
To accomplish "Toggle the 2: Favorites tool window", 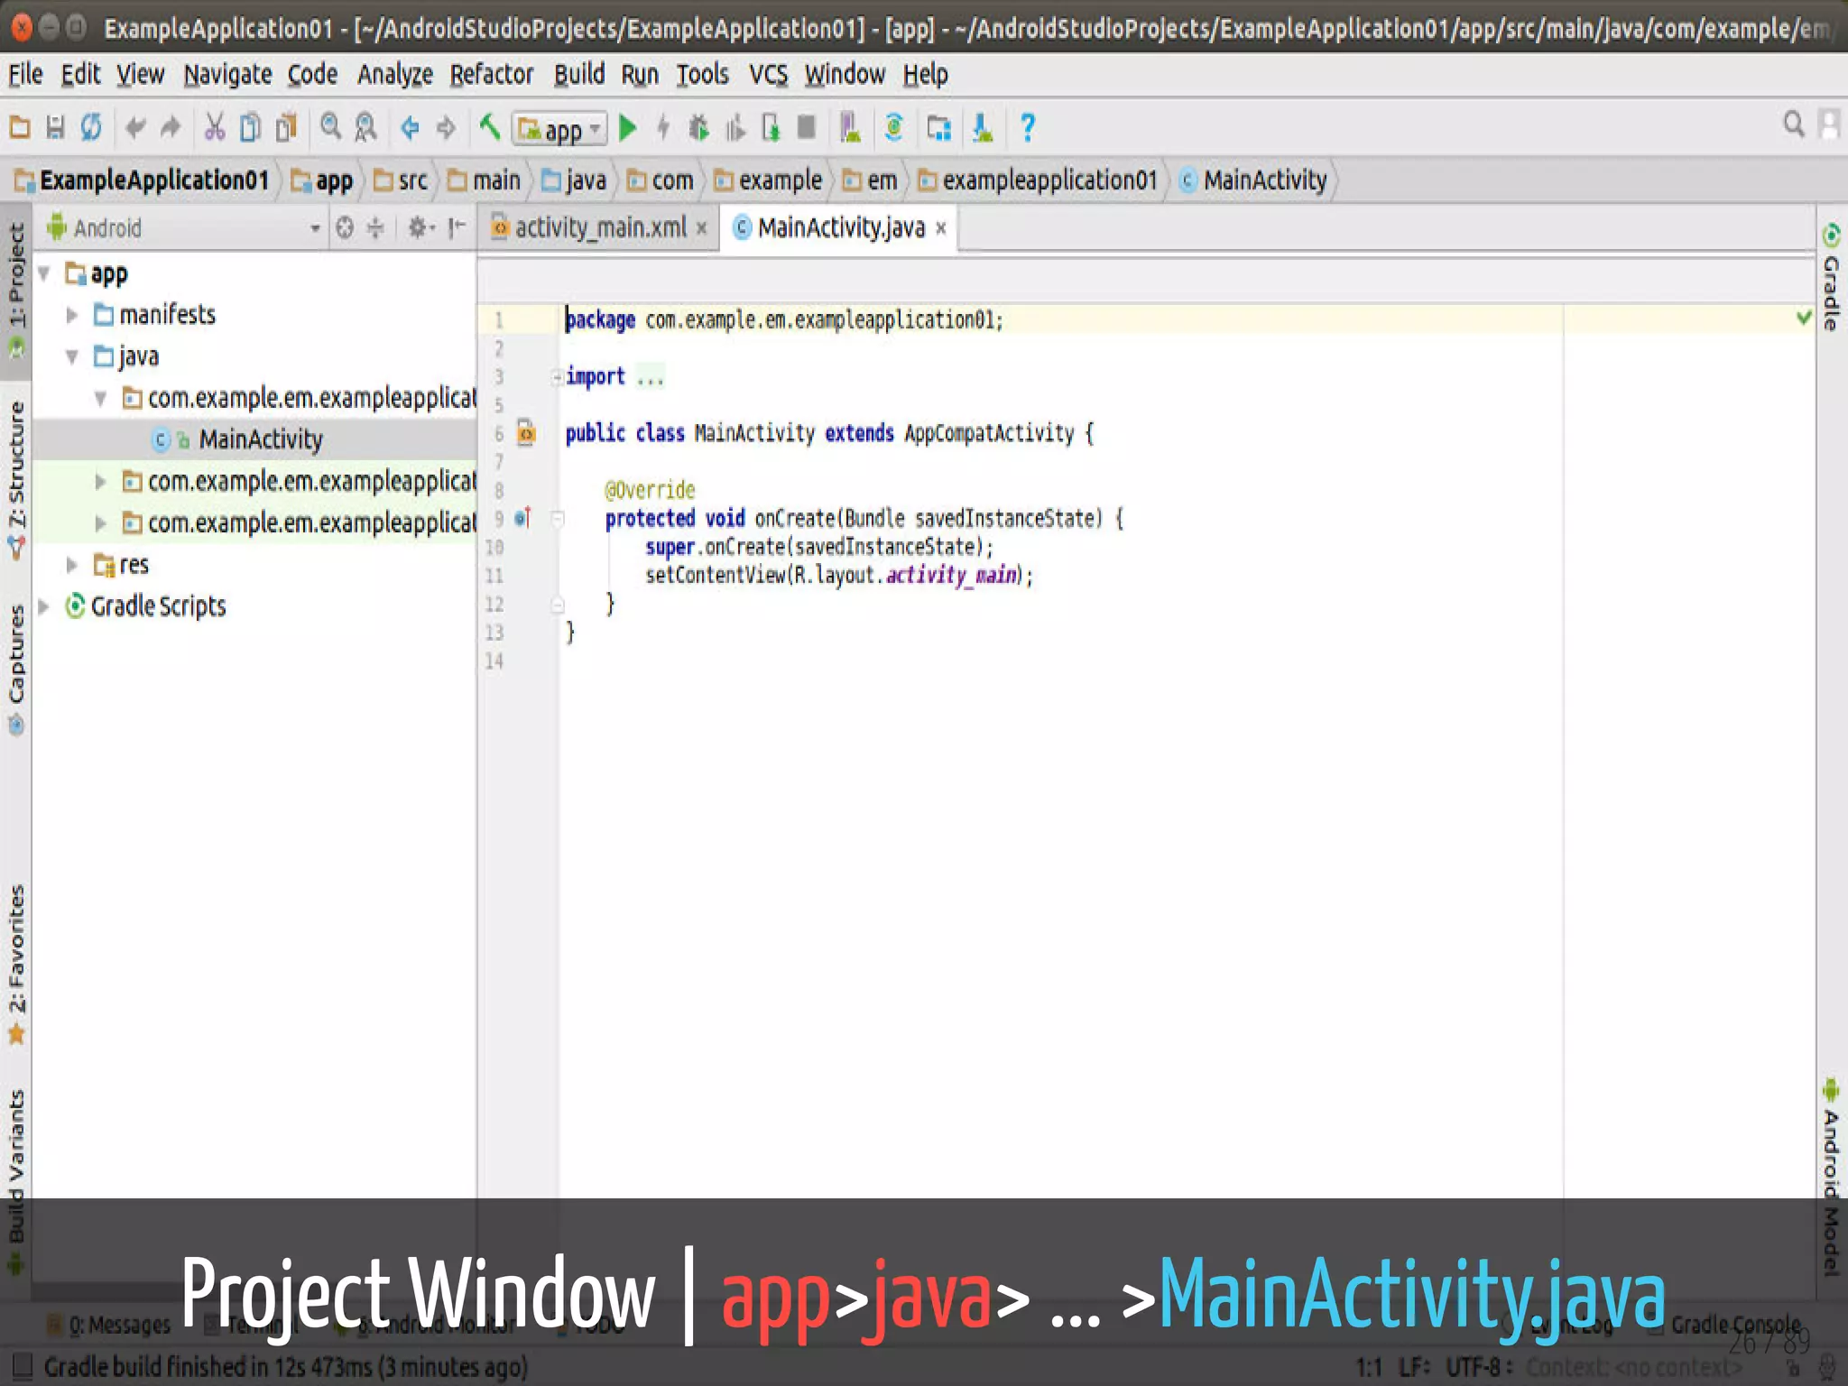I will coord(16,964).
